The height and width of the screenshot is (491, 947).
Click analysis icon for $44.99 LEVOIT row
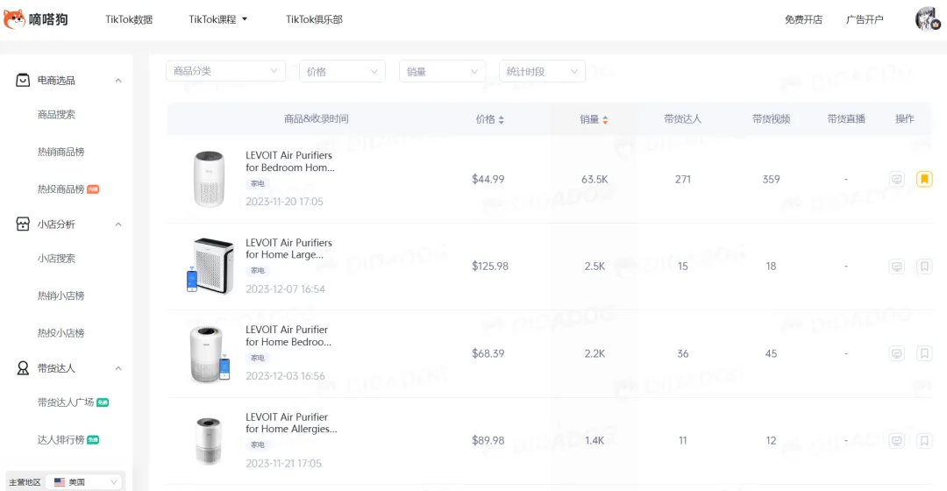point(897,179)
